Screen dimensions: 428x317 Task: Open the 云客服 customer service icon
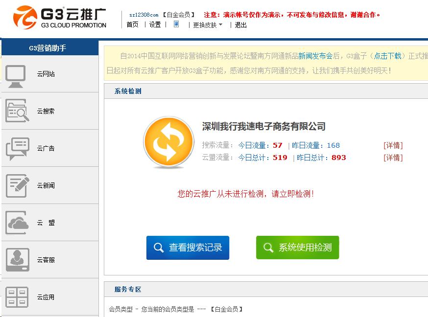click(17, 260)
